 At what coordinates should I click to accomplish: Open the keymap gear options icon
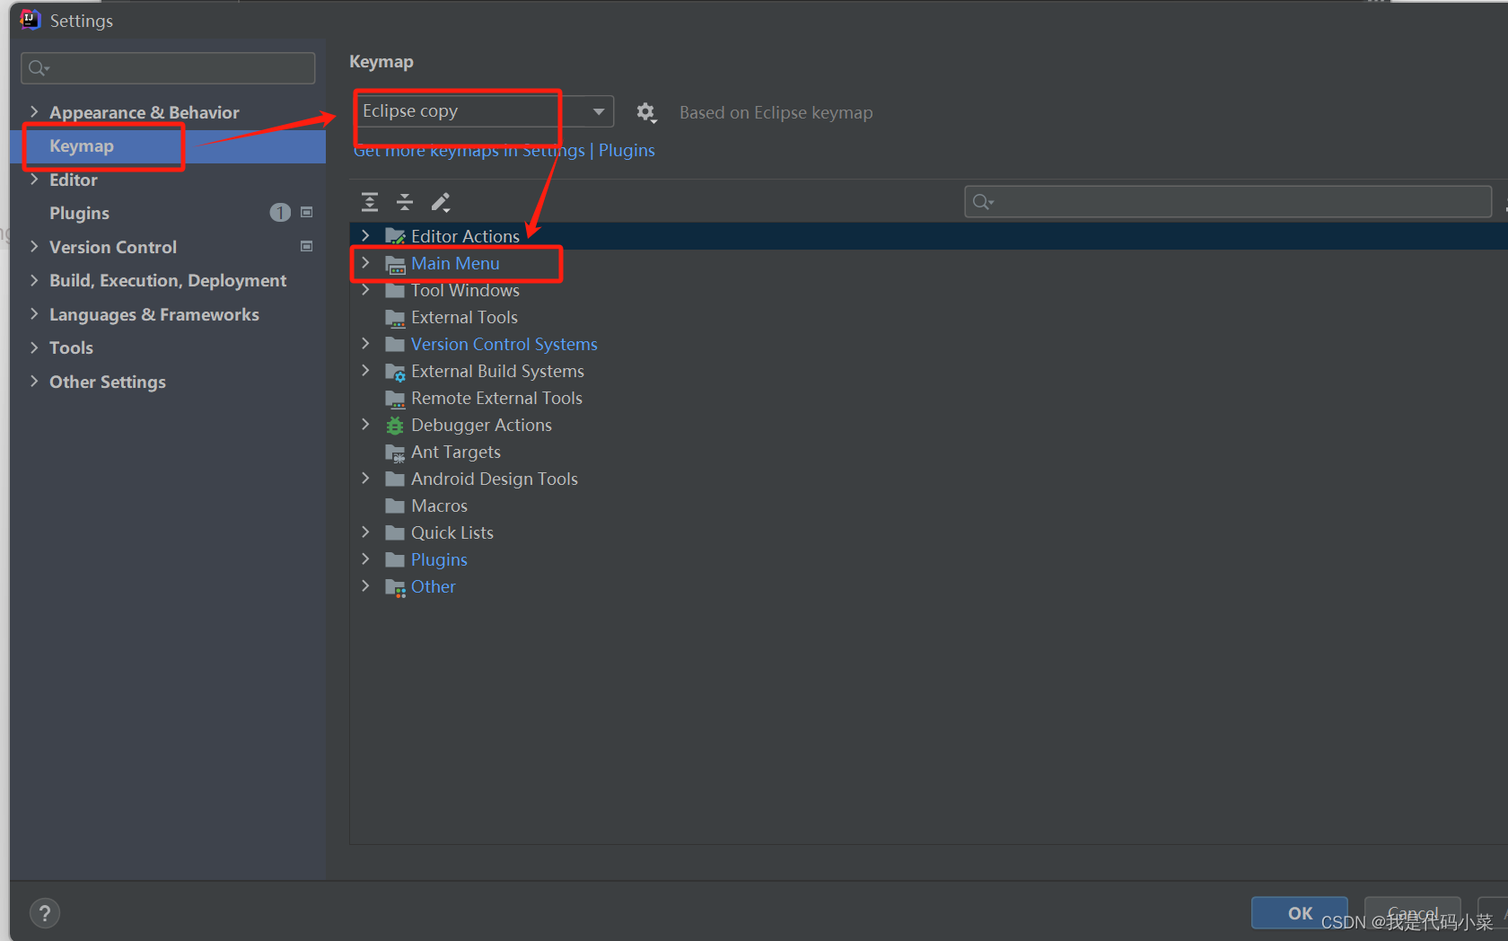(646, 112)
